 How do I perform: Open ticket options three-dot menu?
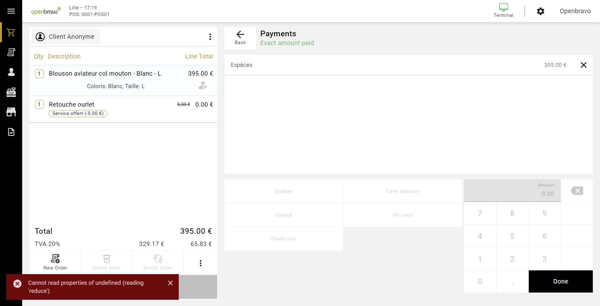[x=210, y=37]
